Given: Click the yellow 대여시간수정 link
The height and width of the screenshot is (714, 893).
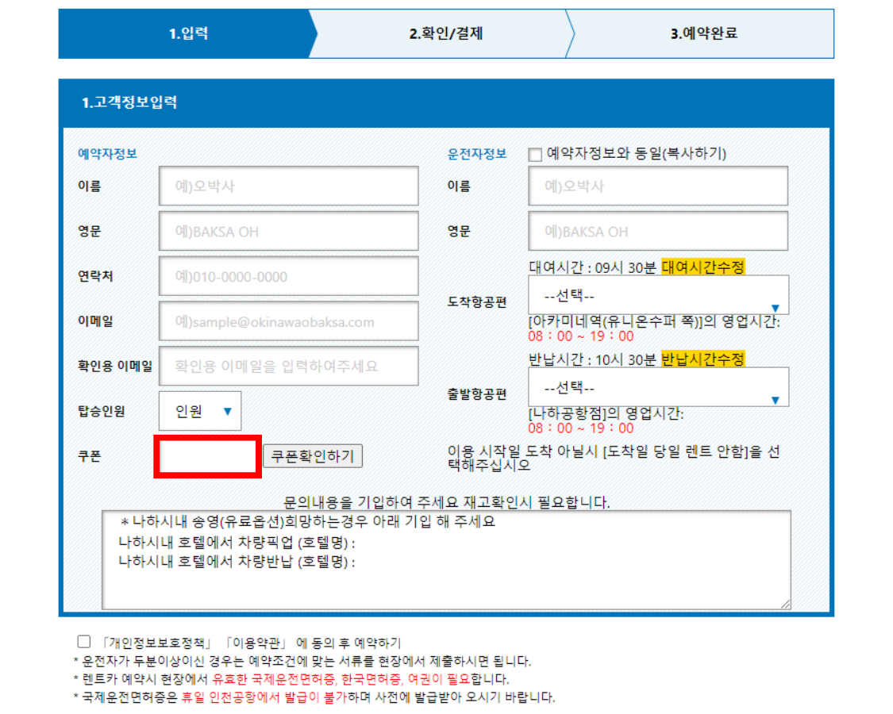Looking at the screenshot, I should coord(702,267).
